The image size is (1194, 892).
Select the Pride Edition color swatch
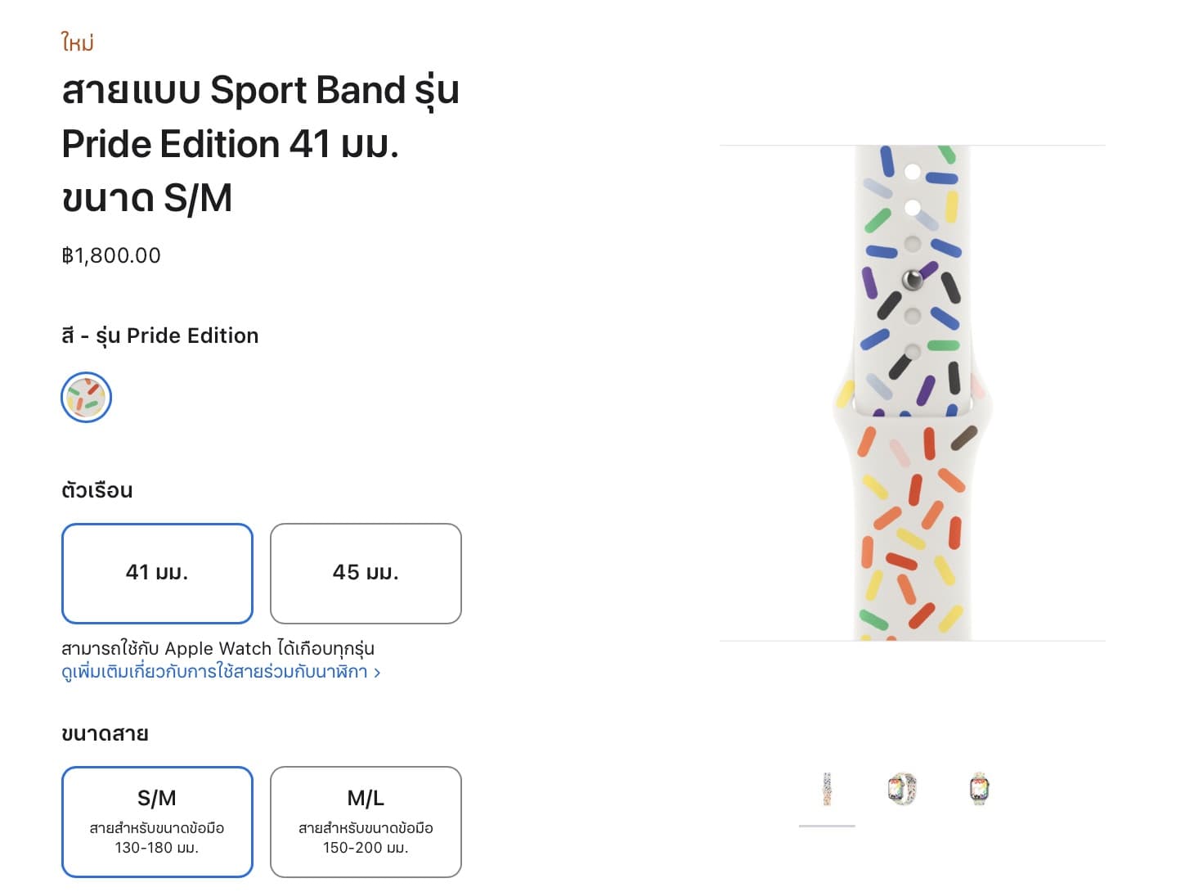pos(86,398)
